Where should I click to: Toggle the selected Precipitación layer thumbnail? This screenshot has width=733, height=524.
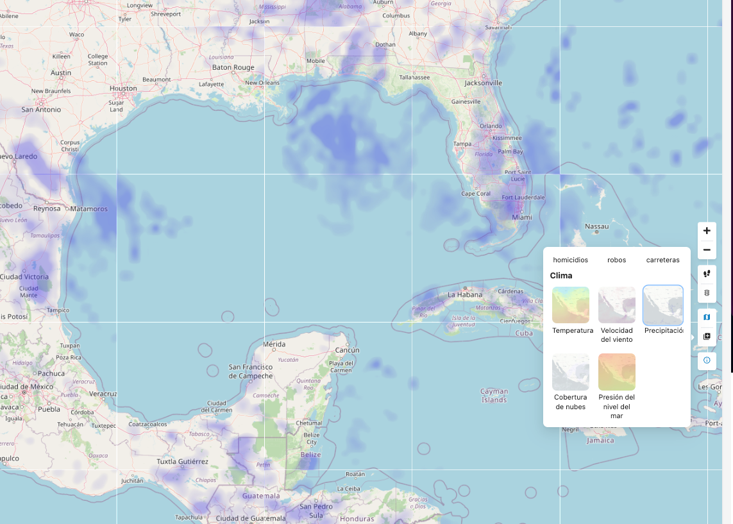(662, 305)
